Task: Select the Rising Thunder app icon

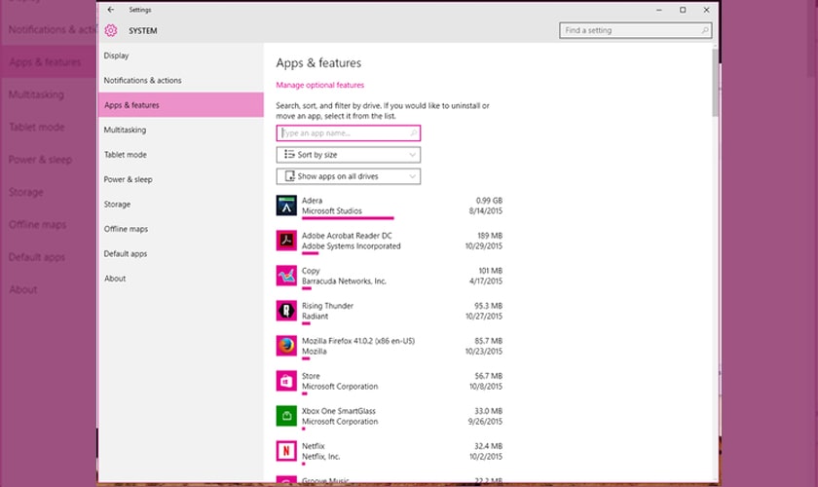Action: 286,311
